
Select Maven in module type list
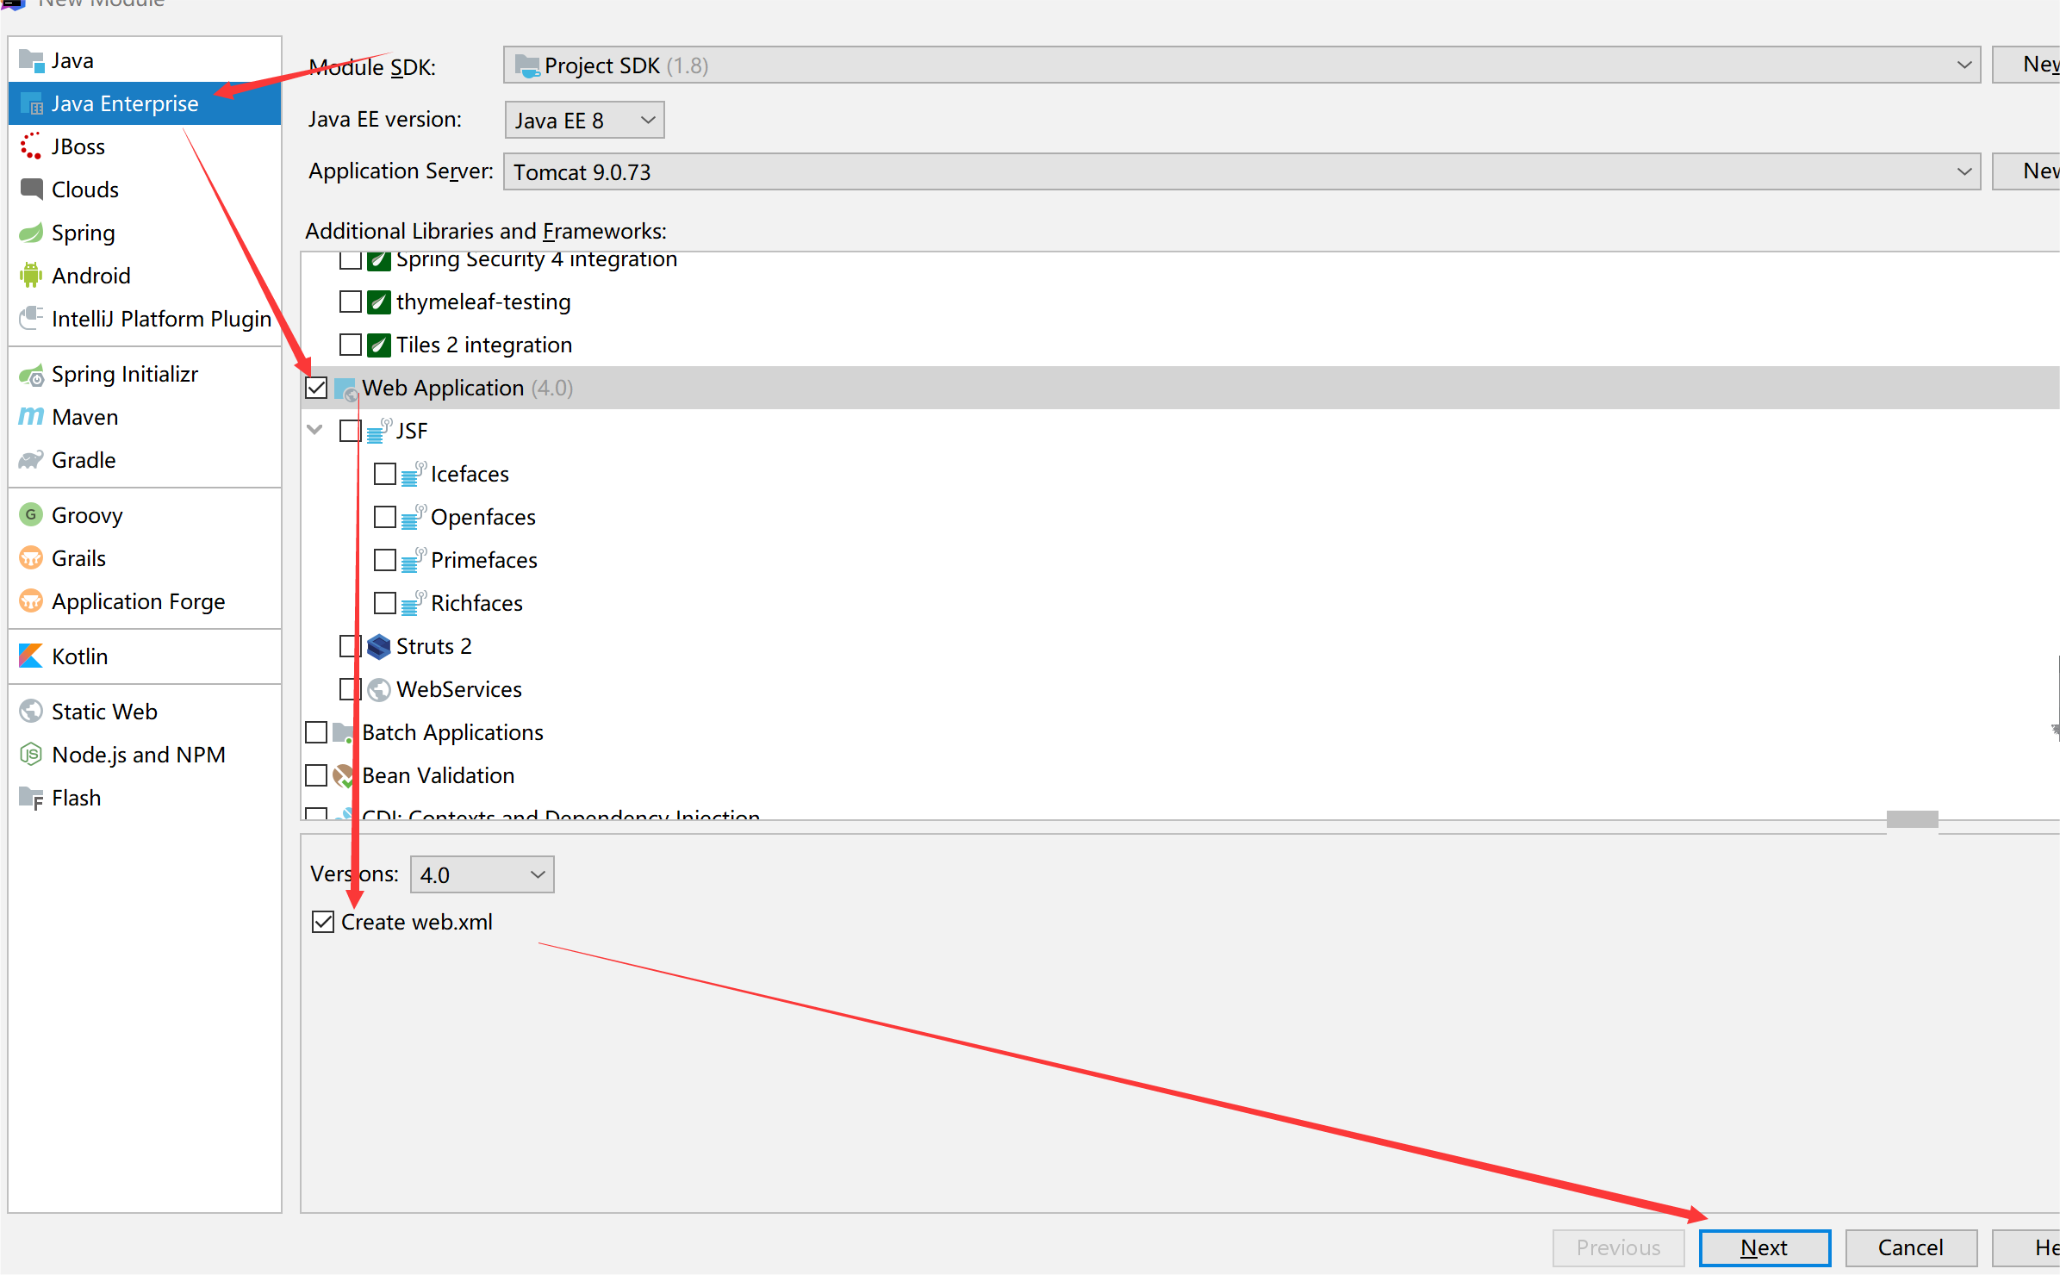point(145,417)
